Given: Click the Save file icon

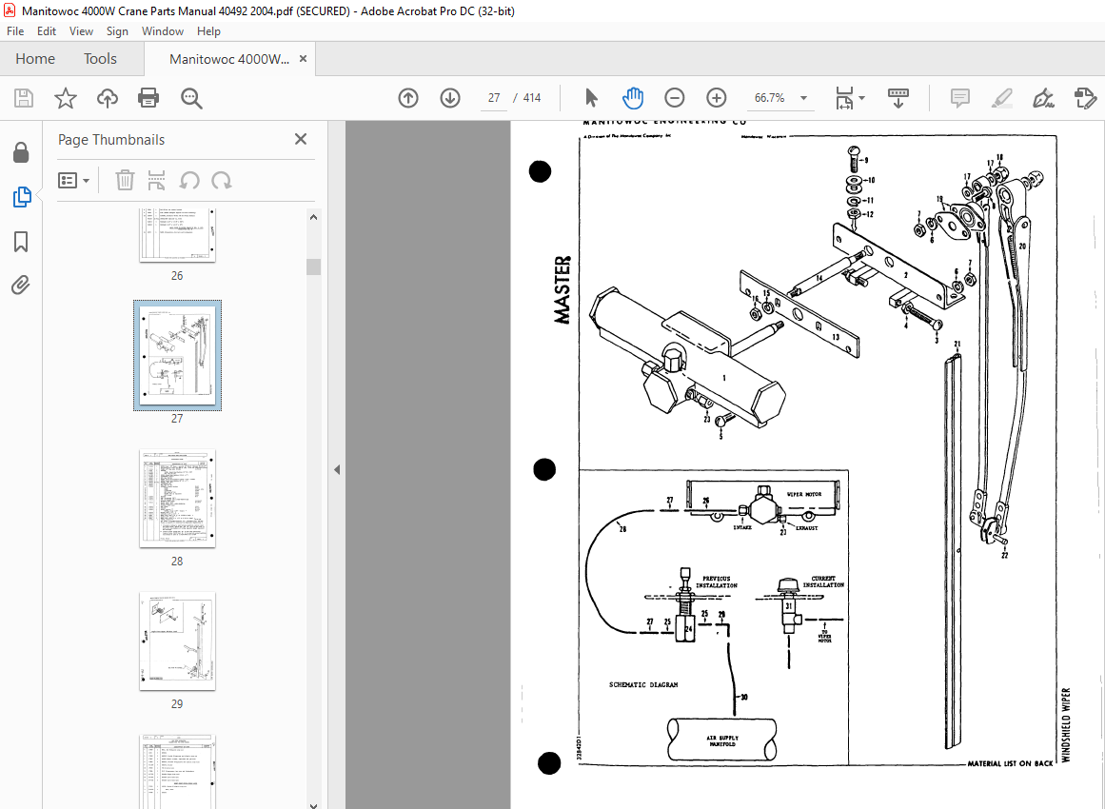Looking at the screenshot, I should tap(23, 98).
